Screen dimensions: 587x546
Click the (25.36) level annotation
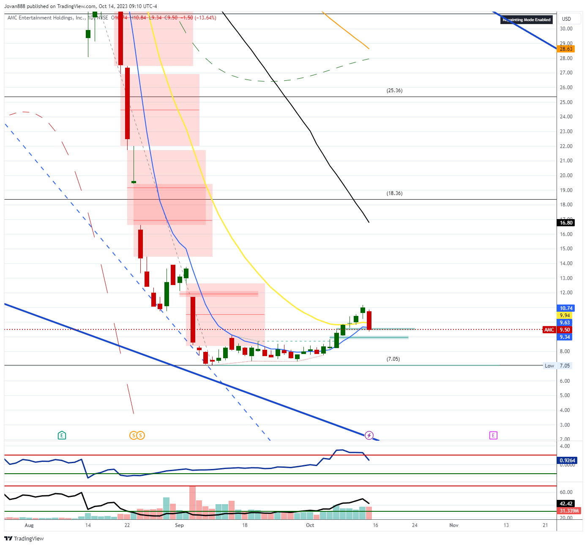[x=394, y=91]
